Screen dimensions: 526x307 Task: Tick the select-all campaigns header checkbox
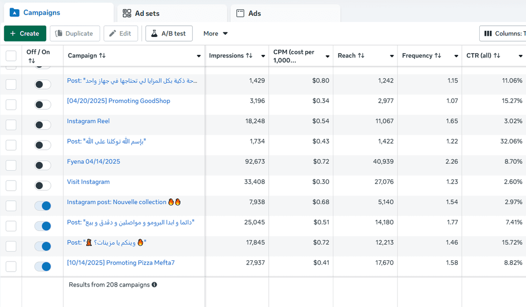pyautogui.click(x=11, y=56)
